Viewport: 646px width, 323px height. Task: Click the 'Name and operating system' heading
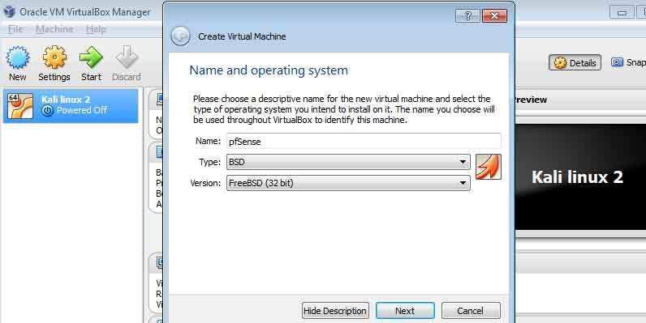pos(269,70)
